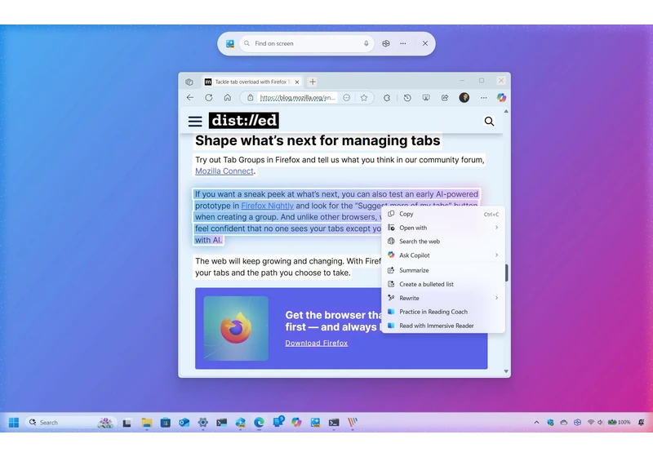Open the site search magnifier icon
Screen dimensions: 653x457
coord(489,121)
